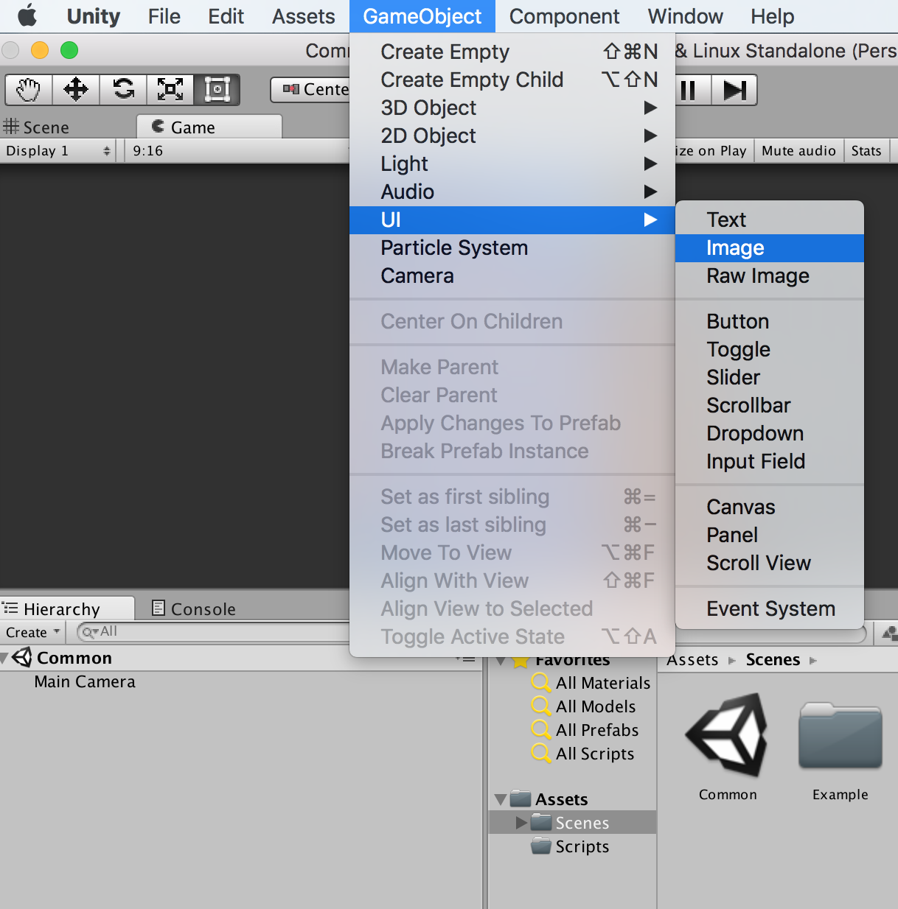The image size is (898, 909).
Task: Toggle Stats in Game view
Action: pyautogui.click(x=866, y=151)
